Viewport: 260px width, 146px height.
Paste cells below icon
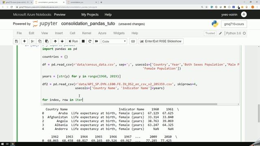(x=47, y=41)
